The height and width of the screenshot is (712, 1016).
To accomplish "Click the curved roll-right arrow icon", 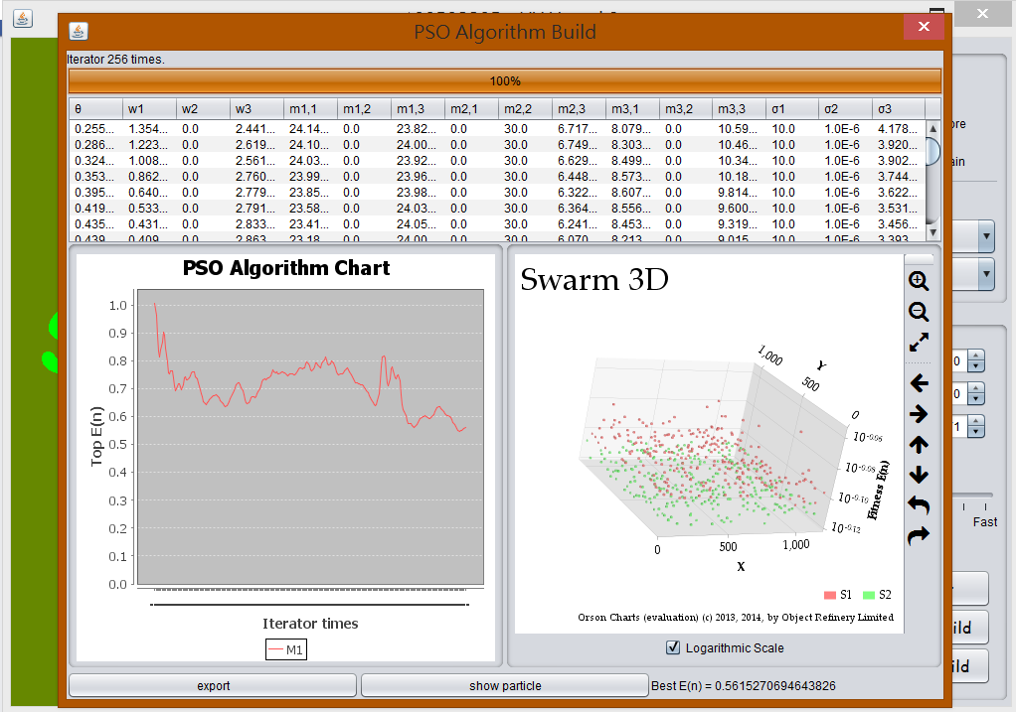I will pos(919,535).
